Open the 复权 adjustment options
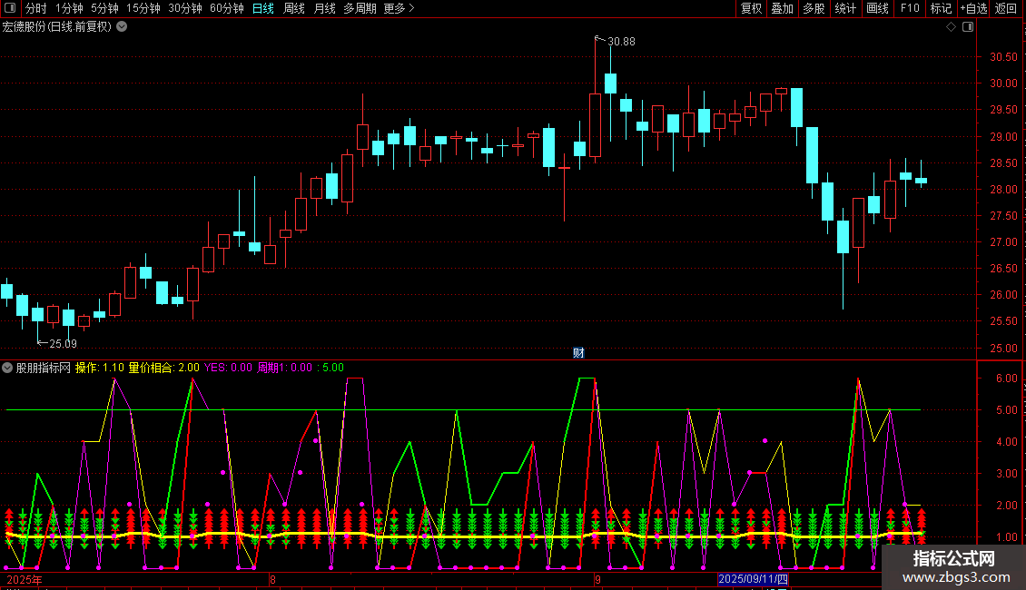This screenshot has width=1026, height=590. tap(751, 8)
